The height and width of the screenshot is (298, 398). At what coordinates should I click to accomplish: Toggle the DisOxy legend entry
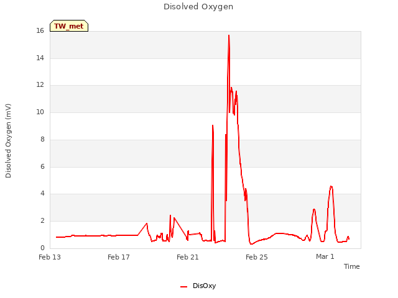pos(198,286)
